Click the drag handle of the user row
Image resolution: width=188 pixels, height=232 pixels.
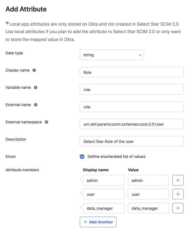[81, 194]
